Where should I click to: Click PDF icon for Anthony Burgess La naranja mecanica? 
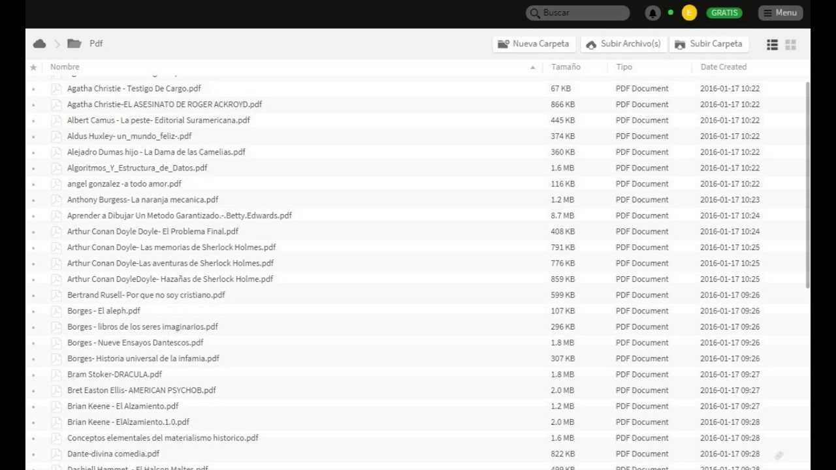(x=56, y=200)
